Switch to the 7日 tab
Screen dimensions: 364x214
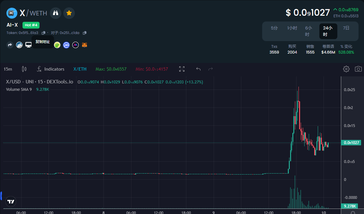pos(346,28)
